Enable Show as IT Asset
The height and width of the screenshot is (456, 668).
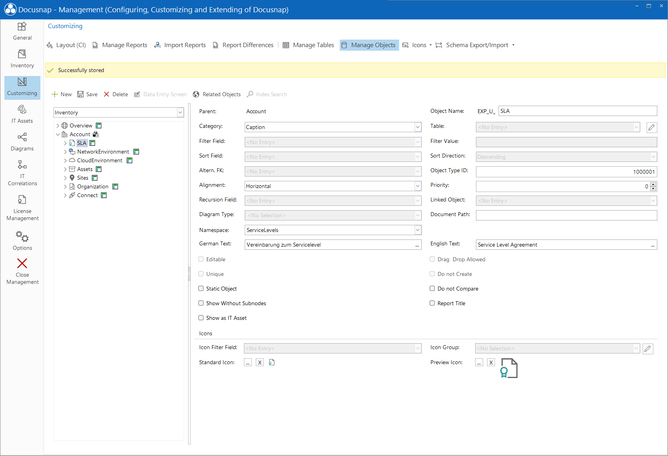click(x=201, y=318)
